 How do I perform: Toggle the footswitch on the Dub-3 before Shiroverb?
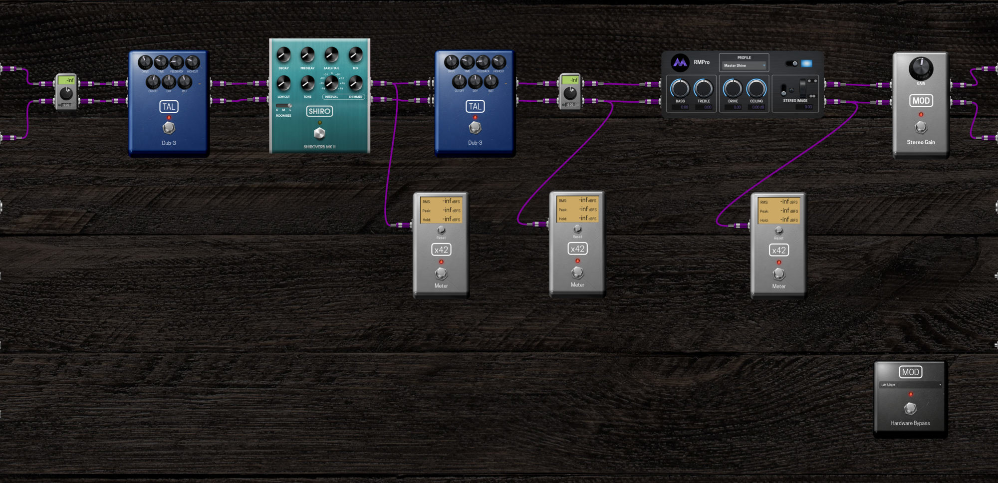[x=169, y=128]
